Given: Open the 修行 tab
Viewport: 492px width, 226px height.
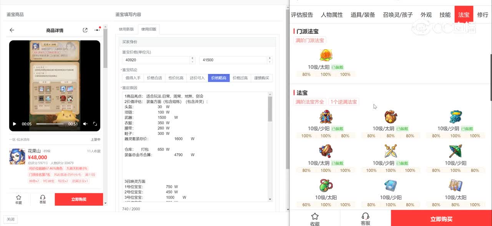Looking at the screenshot, I should (482, 15).
